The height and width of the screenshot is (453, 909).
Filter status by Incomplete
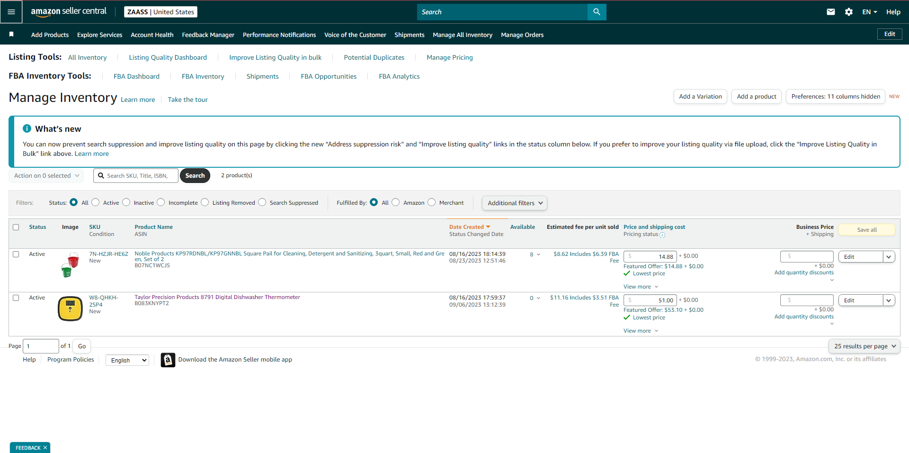161,202
